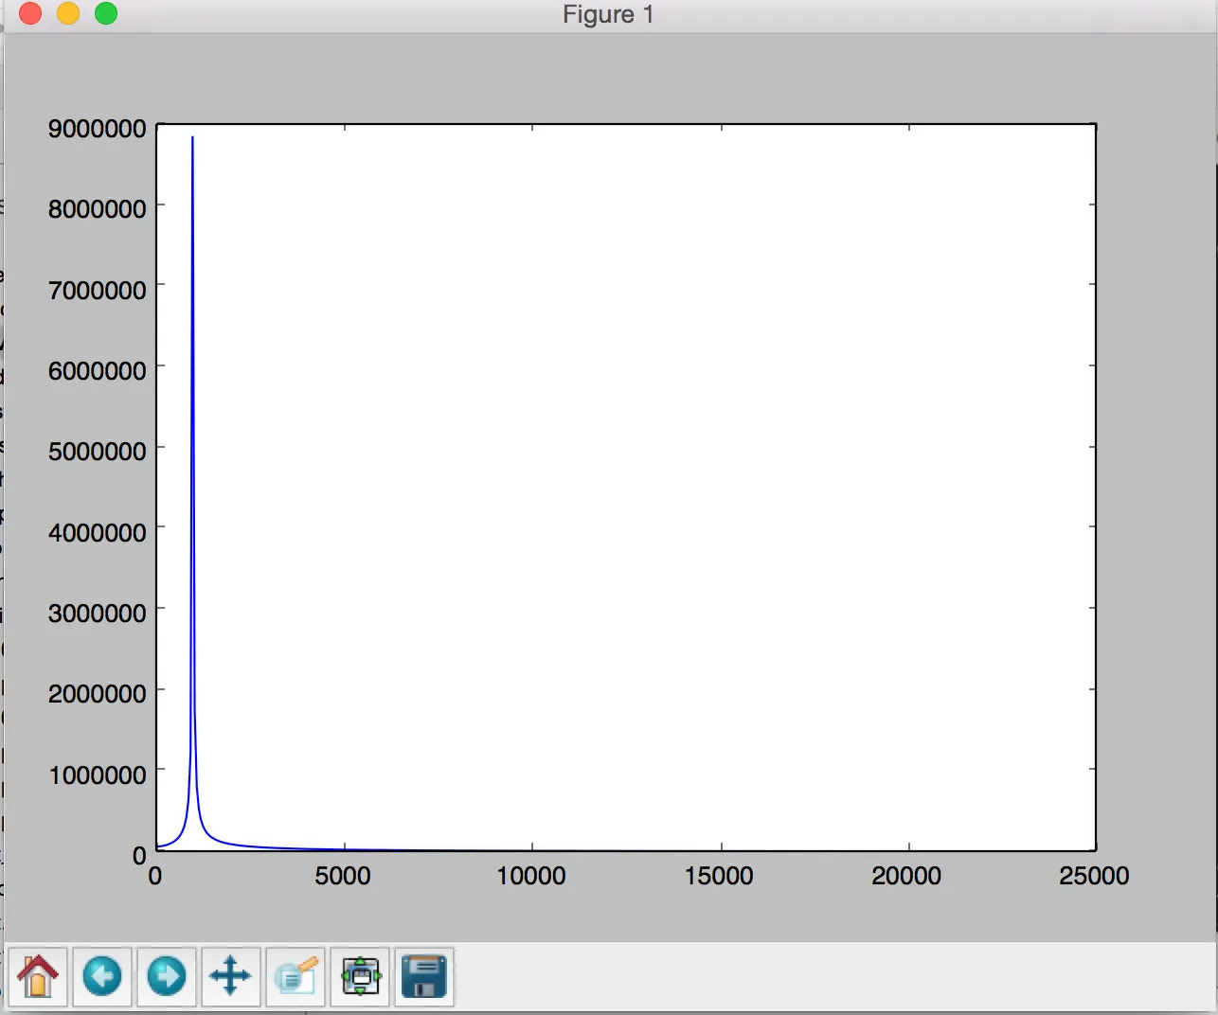
Task: Click the 15000 x-axis label
Action: (x=719, y=876)
